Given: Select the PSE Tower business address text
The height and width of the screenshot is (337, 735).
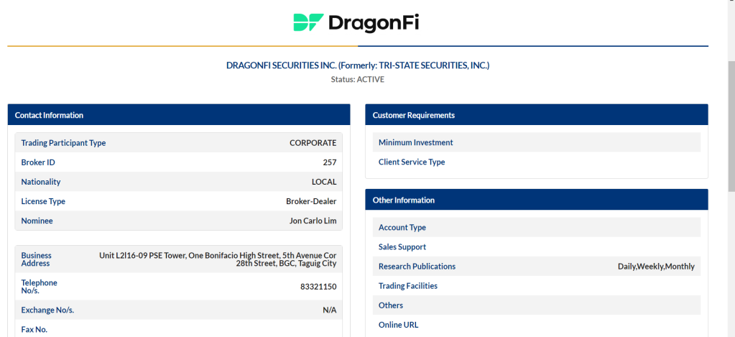Looking at the screenshot, I should (x=218, y=259).
